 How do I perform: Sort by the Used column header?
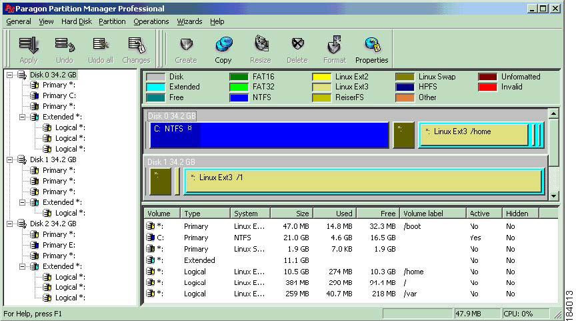pyautogui.click(x=335, y=214)
